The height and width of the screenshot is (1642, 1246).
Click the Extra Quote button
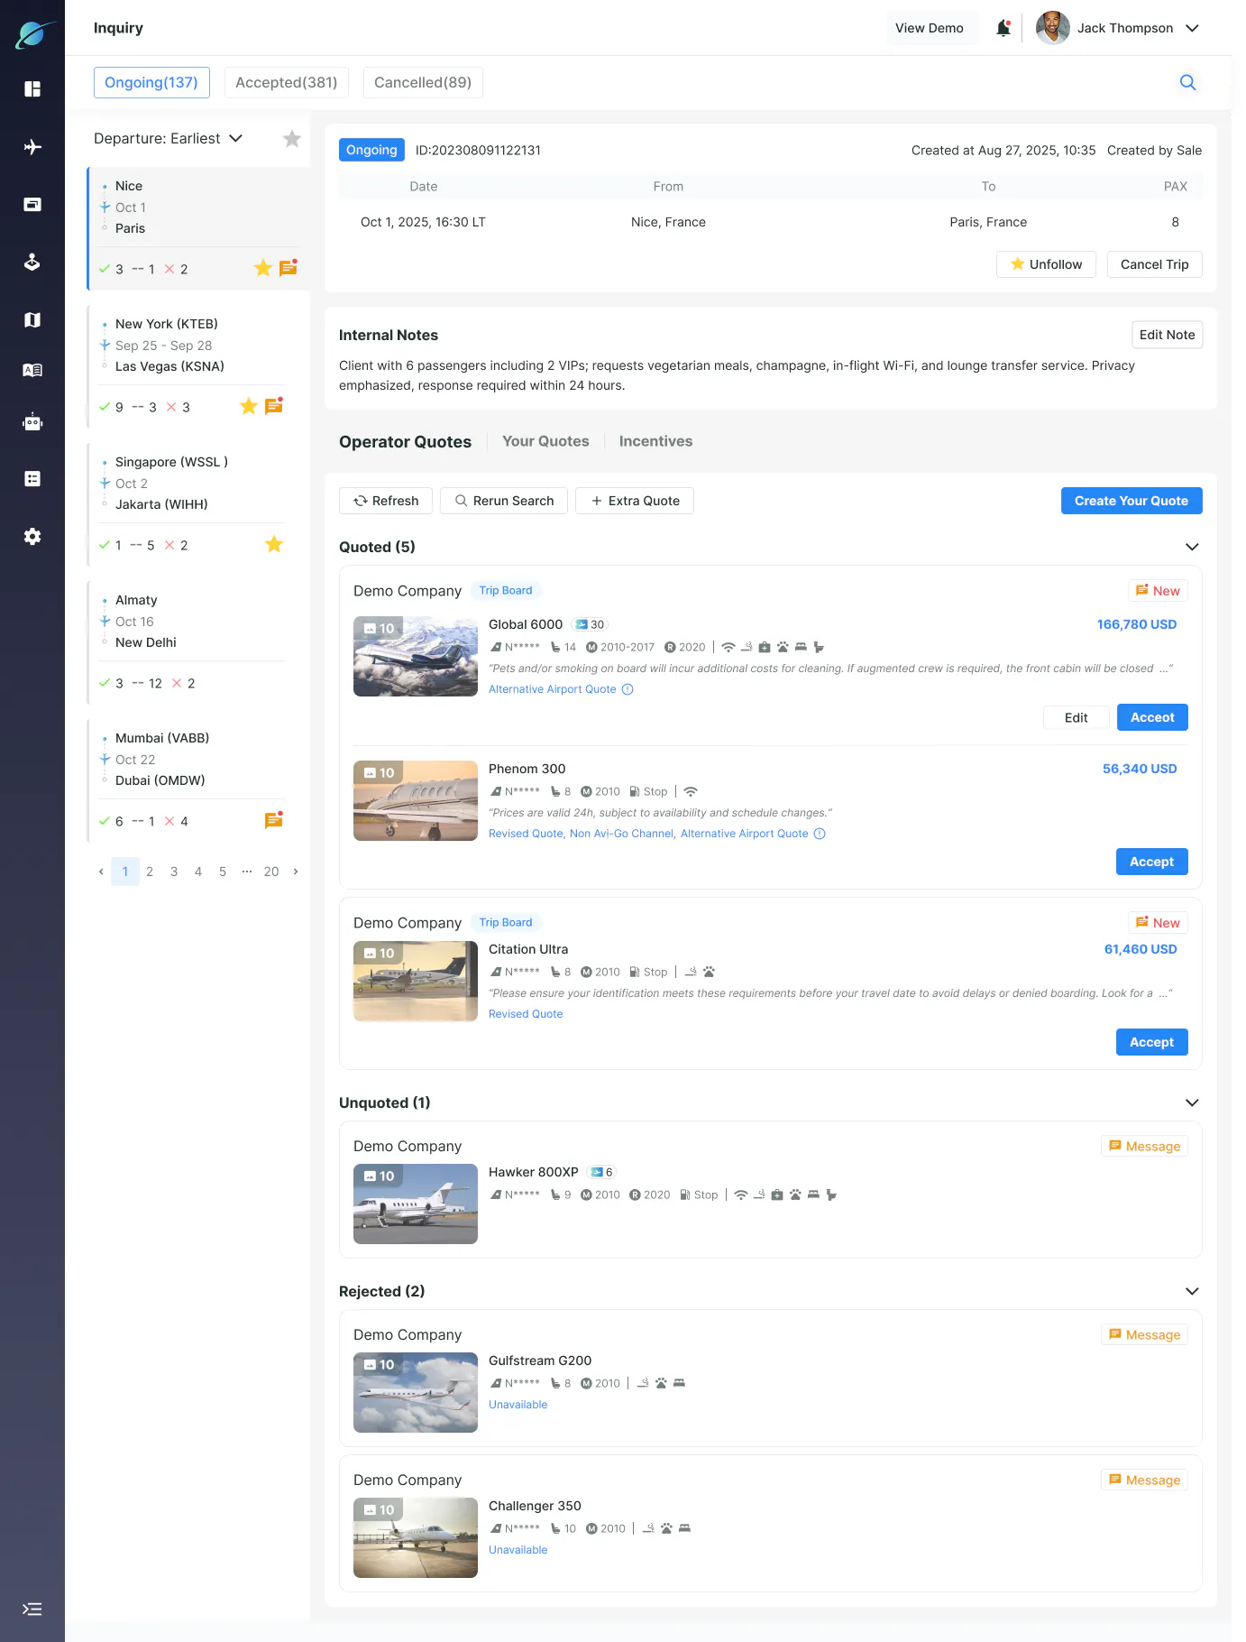(635, 501)
